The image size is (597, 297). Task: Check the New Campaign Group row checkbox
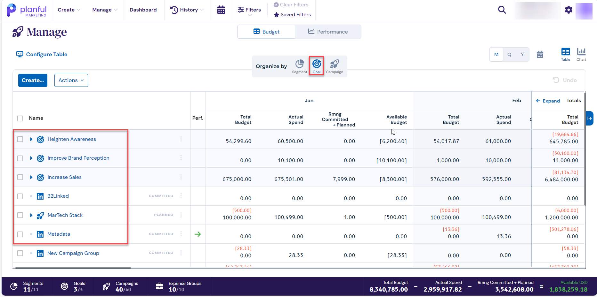[20, 253]
